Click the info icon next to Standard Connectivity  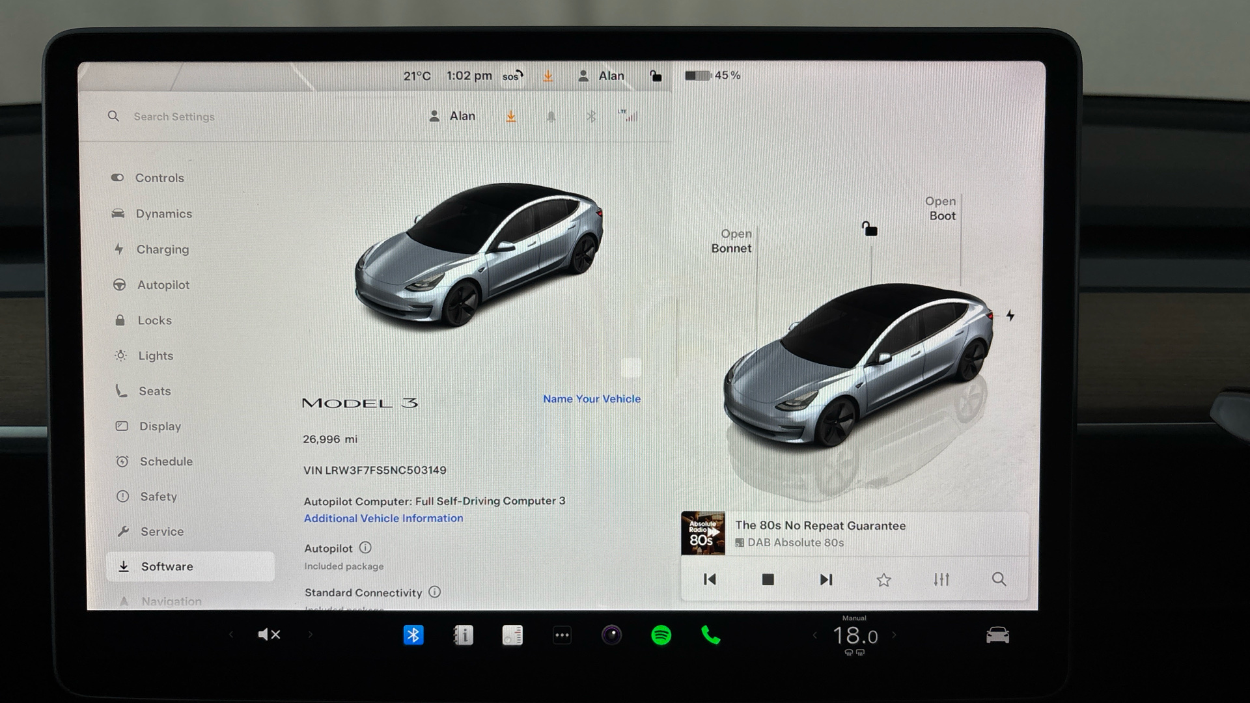[x=435, y=592]
